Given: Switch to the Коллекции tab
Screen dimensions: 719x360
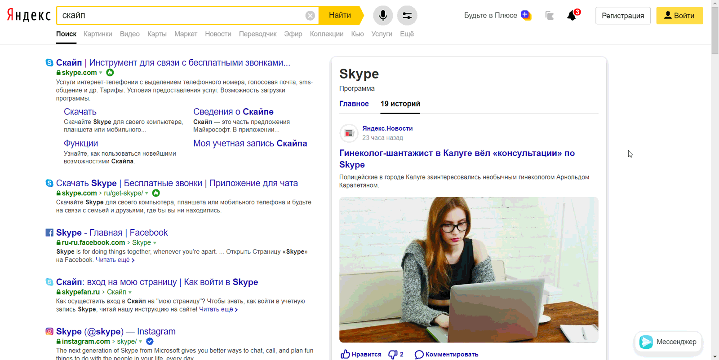Looking at the screenshot, I should [x=327, y=34].
